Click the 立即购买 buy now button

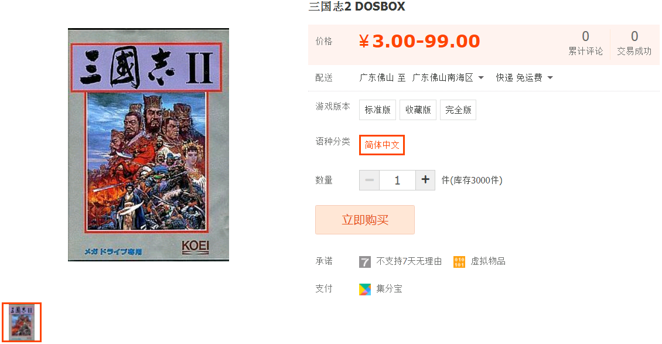point(365,220)
